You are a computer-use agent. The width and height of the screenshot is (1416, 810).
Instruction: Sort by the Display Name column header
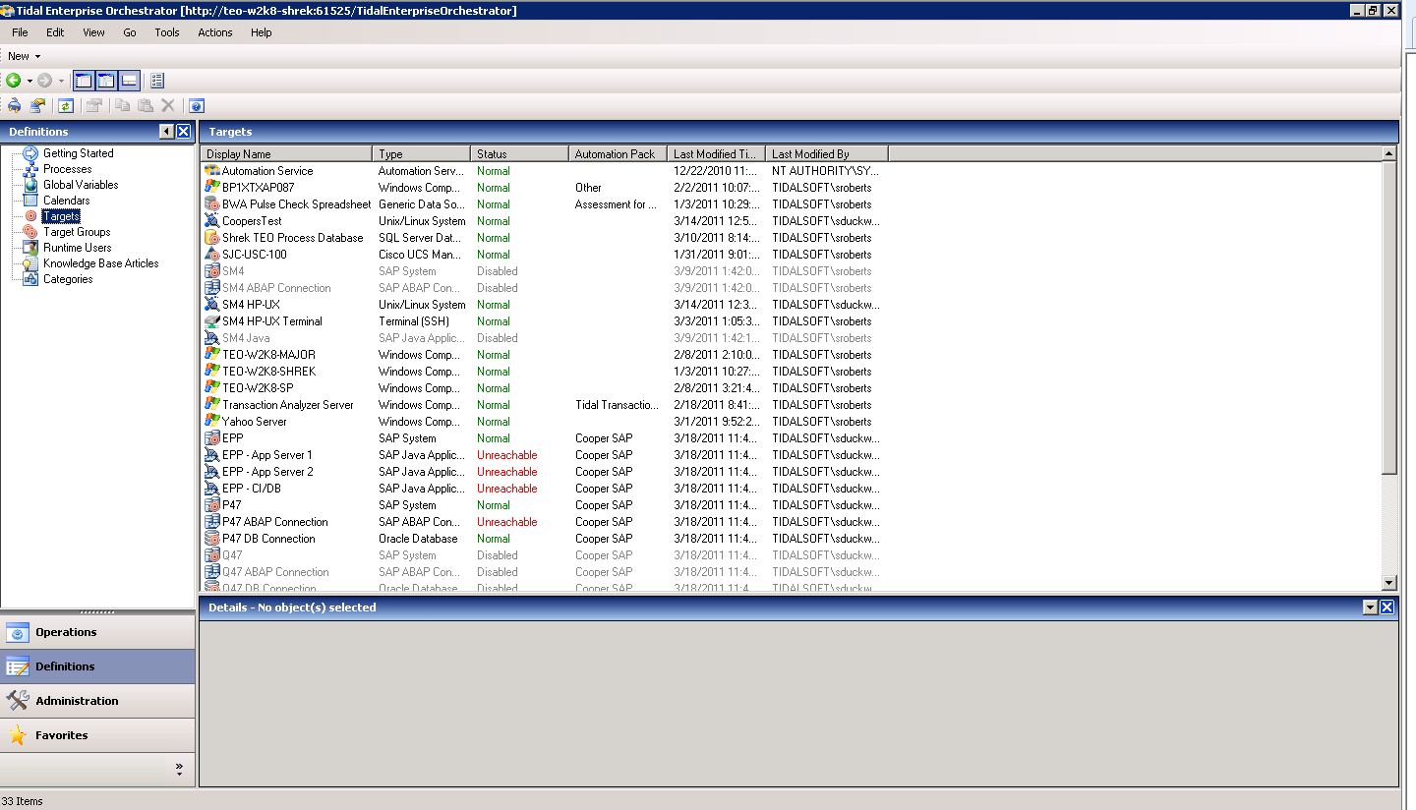(x=286, y=154)
